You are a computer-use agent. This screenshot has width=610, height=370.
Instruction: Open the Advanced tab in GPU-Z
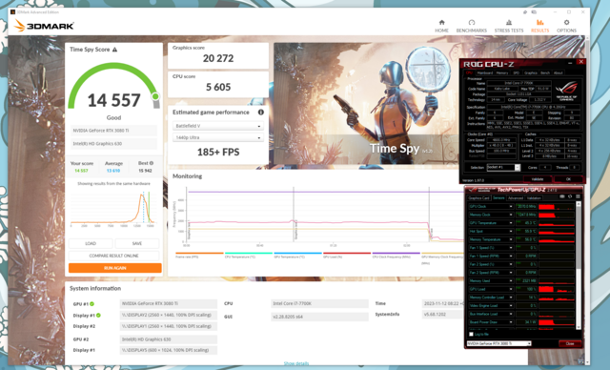[x=516, y=198]
